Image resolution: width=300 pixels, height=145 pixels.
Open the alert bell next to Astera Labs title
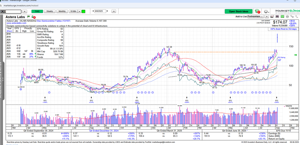pyautogui.click(x=33, y=17)
